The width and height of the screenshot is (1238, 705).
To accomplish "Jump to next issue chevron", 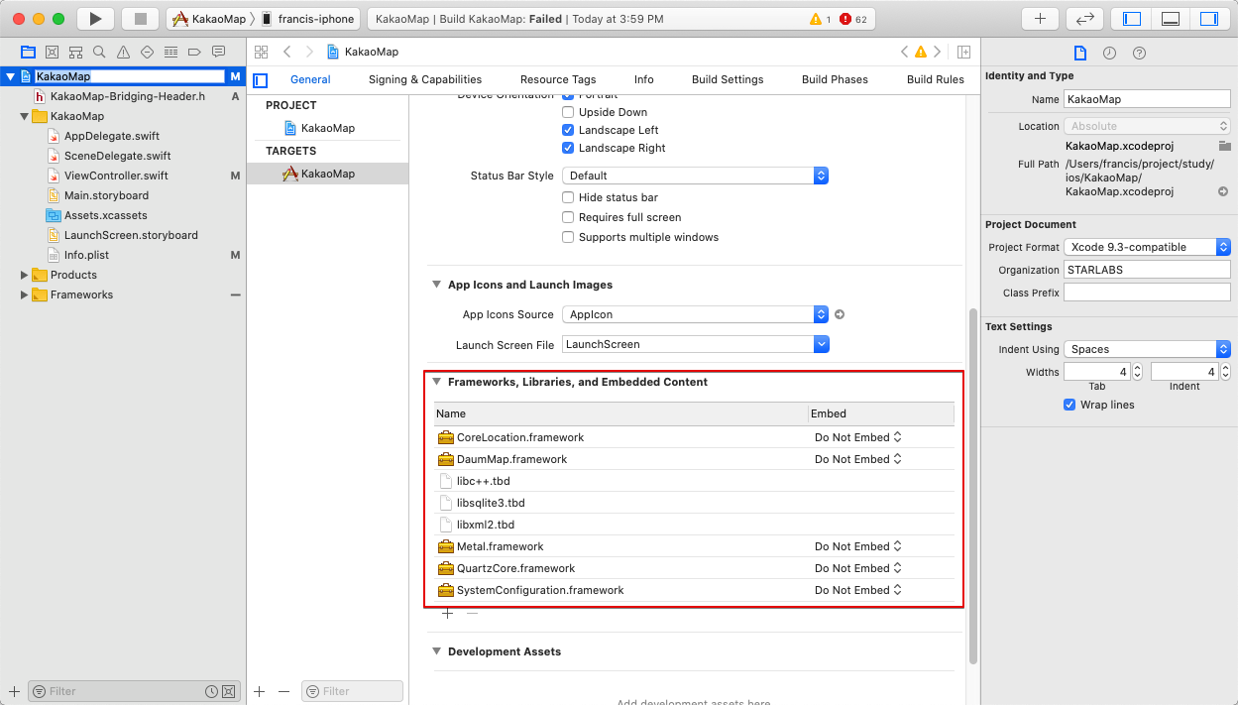I will click(937, 52).
